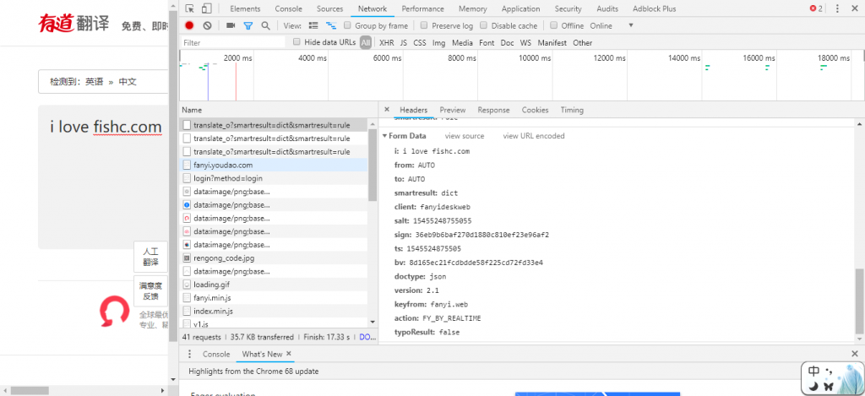Open the Security tab
Viewport: 865px width, 396px height.
(x=569, y=8)
